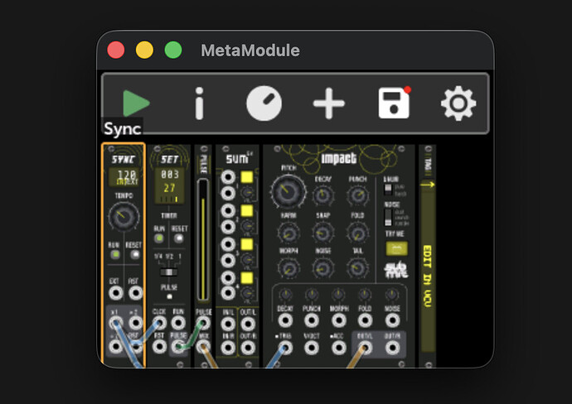Open settings with the gear icon

pos(458,103)
